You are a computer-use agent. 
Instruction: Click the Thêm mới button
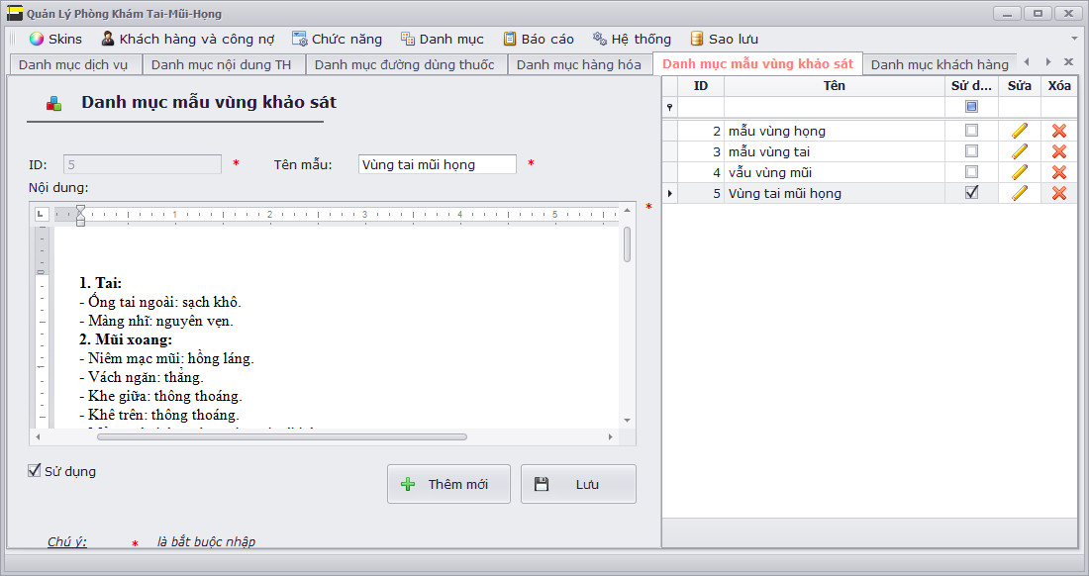(448, 484)
